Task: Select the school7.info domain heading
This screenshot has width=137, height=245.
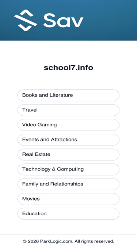Action: pyautogui.click(x=68, y=68)
